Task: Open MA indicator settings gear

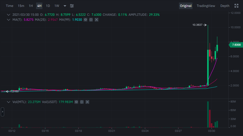Action: 91,20
